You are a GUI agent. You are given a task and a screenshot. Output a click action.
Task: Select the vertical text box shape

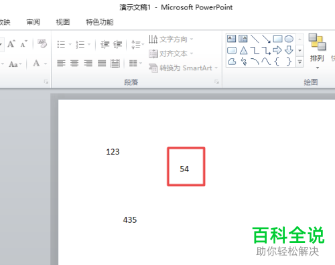point(243,39)
